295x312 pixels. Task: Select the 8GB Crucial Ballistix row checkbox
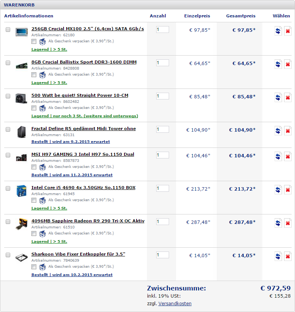[x=8, y=63]
